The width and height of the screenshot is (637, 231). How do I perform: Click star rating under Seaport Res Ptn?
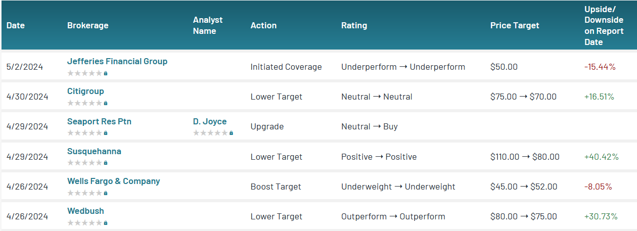84,133
